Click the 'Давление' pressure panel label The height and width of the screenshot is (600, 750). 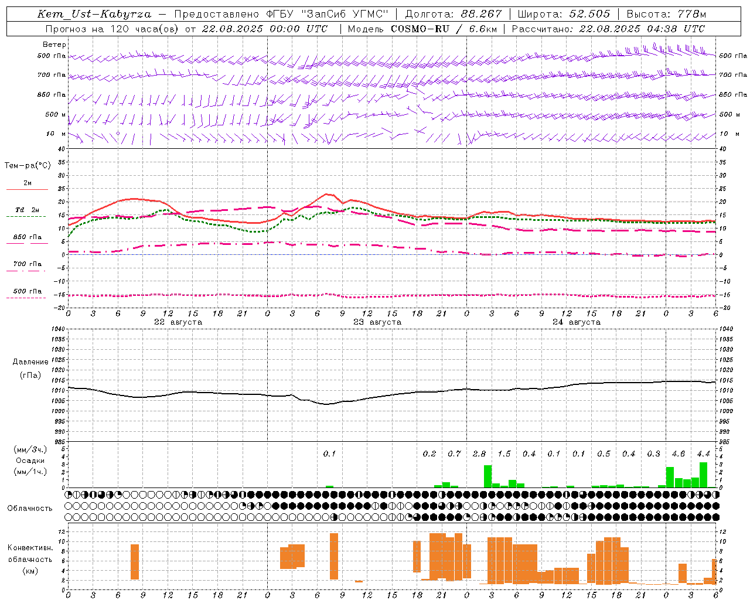pos(30,362)
